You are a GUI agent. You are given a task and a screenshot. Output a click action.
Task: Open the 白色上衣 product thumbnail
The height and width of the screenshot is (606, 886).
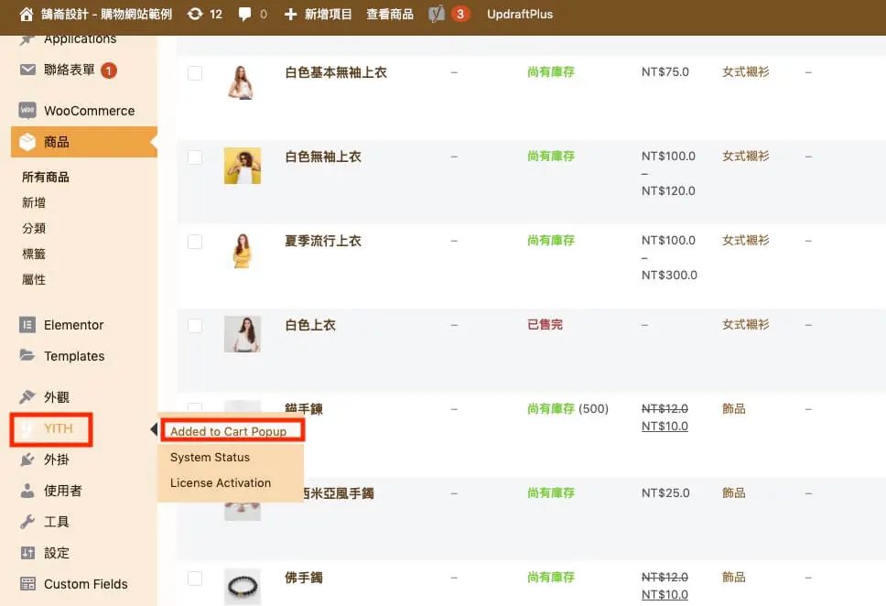(x=243, y=334)
